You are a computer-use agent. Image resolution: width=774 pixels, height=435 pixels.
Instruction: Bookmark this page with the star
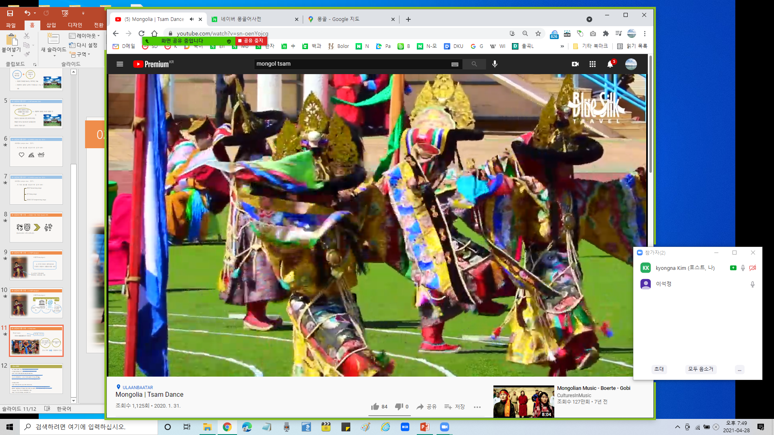pos(538,33)
